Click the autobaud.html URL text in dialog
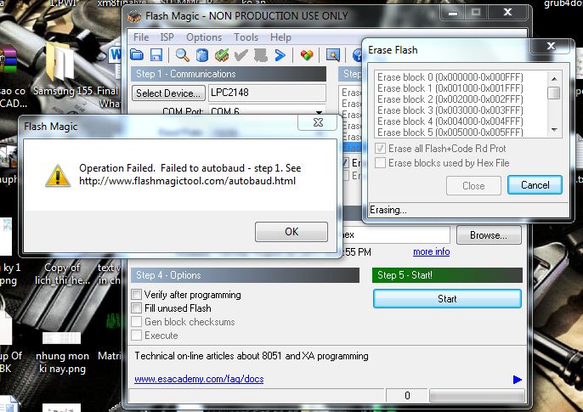The image size is (583, 412). point(187,181)
